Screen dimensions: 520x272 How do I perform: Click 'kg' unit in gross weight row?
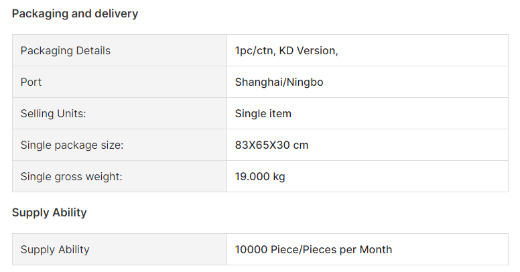coord(279,177)
